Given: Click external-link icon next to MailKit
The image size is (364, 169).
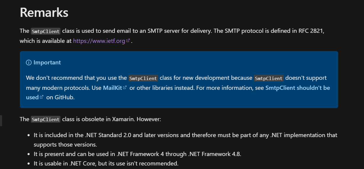Looking at the screenshot, I should tap(125, 88).
